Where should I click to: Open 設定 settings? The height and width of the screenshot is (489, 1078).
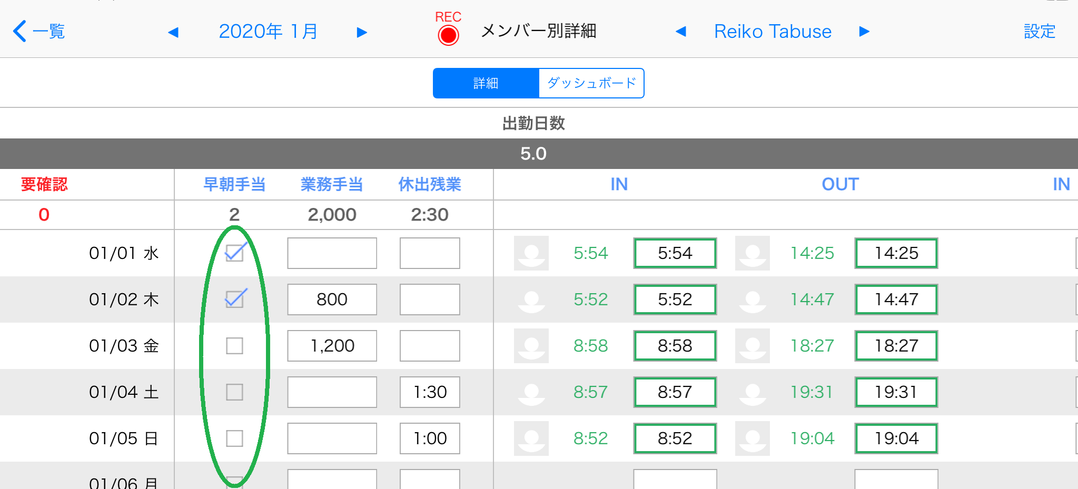coord(1040,32)
